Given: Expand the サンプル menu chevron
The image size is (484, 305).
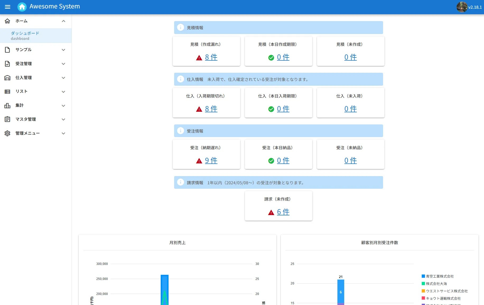Looking at the screenshot, I should pyautogui.click(x=63, y=50).
